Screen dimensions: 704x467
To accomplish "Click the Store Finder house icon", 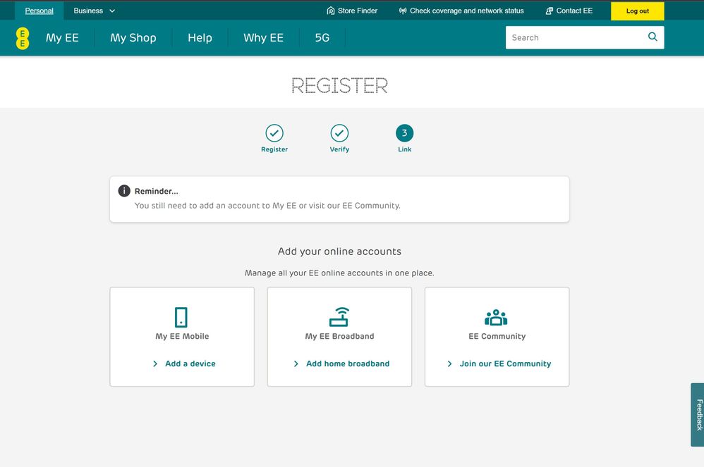I will (330, 11).
